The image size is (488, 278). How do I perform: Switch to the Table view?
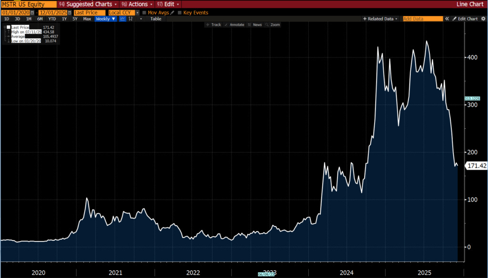(x=156, y=19)
